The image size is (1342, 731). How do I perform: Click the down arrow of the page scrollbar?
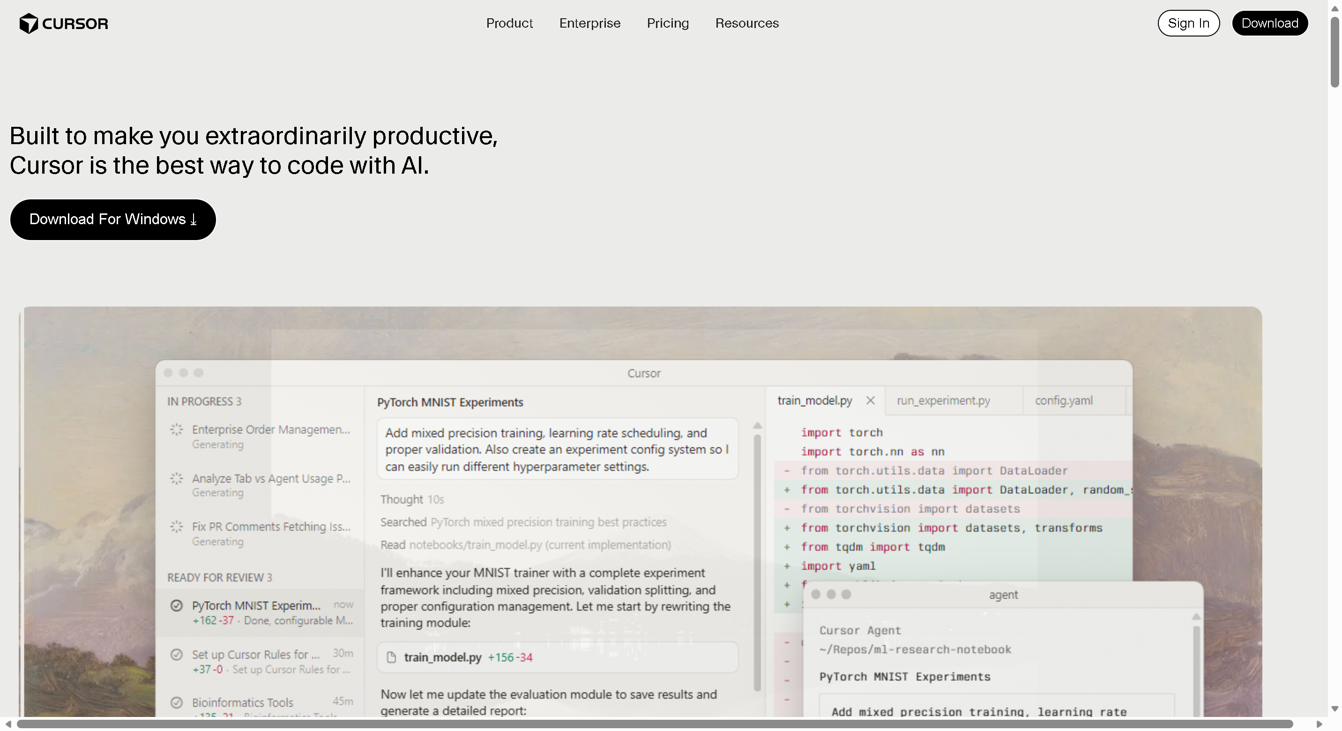pyautogui.click(x=1335, y=709)
